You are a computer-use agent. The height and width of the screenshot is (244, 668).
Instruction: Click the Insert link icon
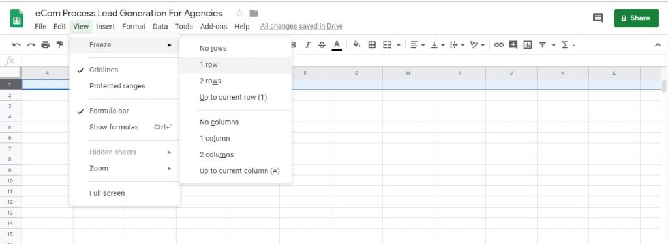[499, 45]
